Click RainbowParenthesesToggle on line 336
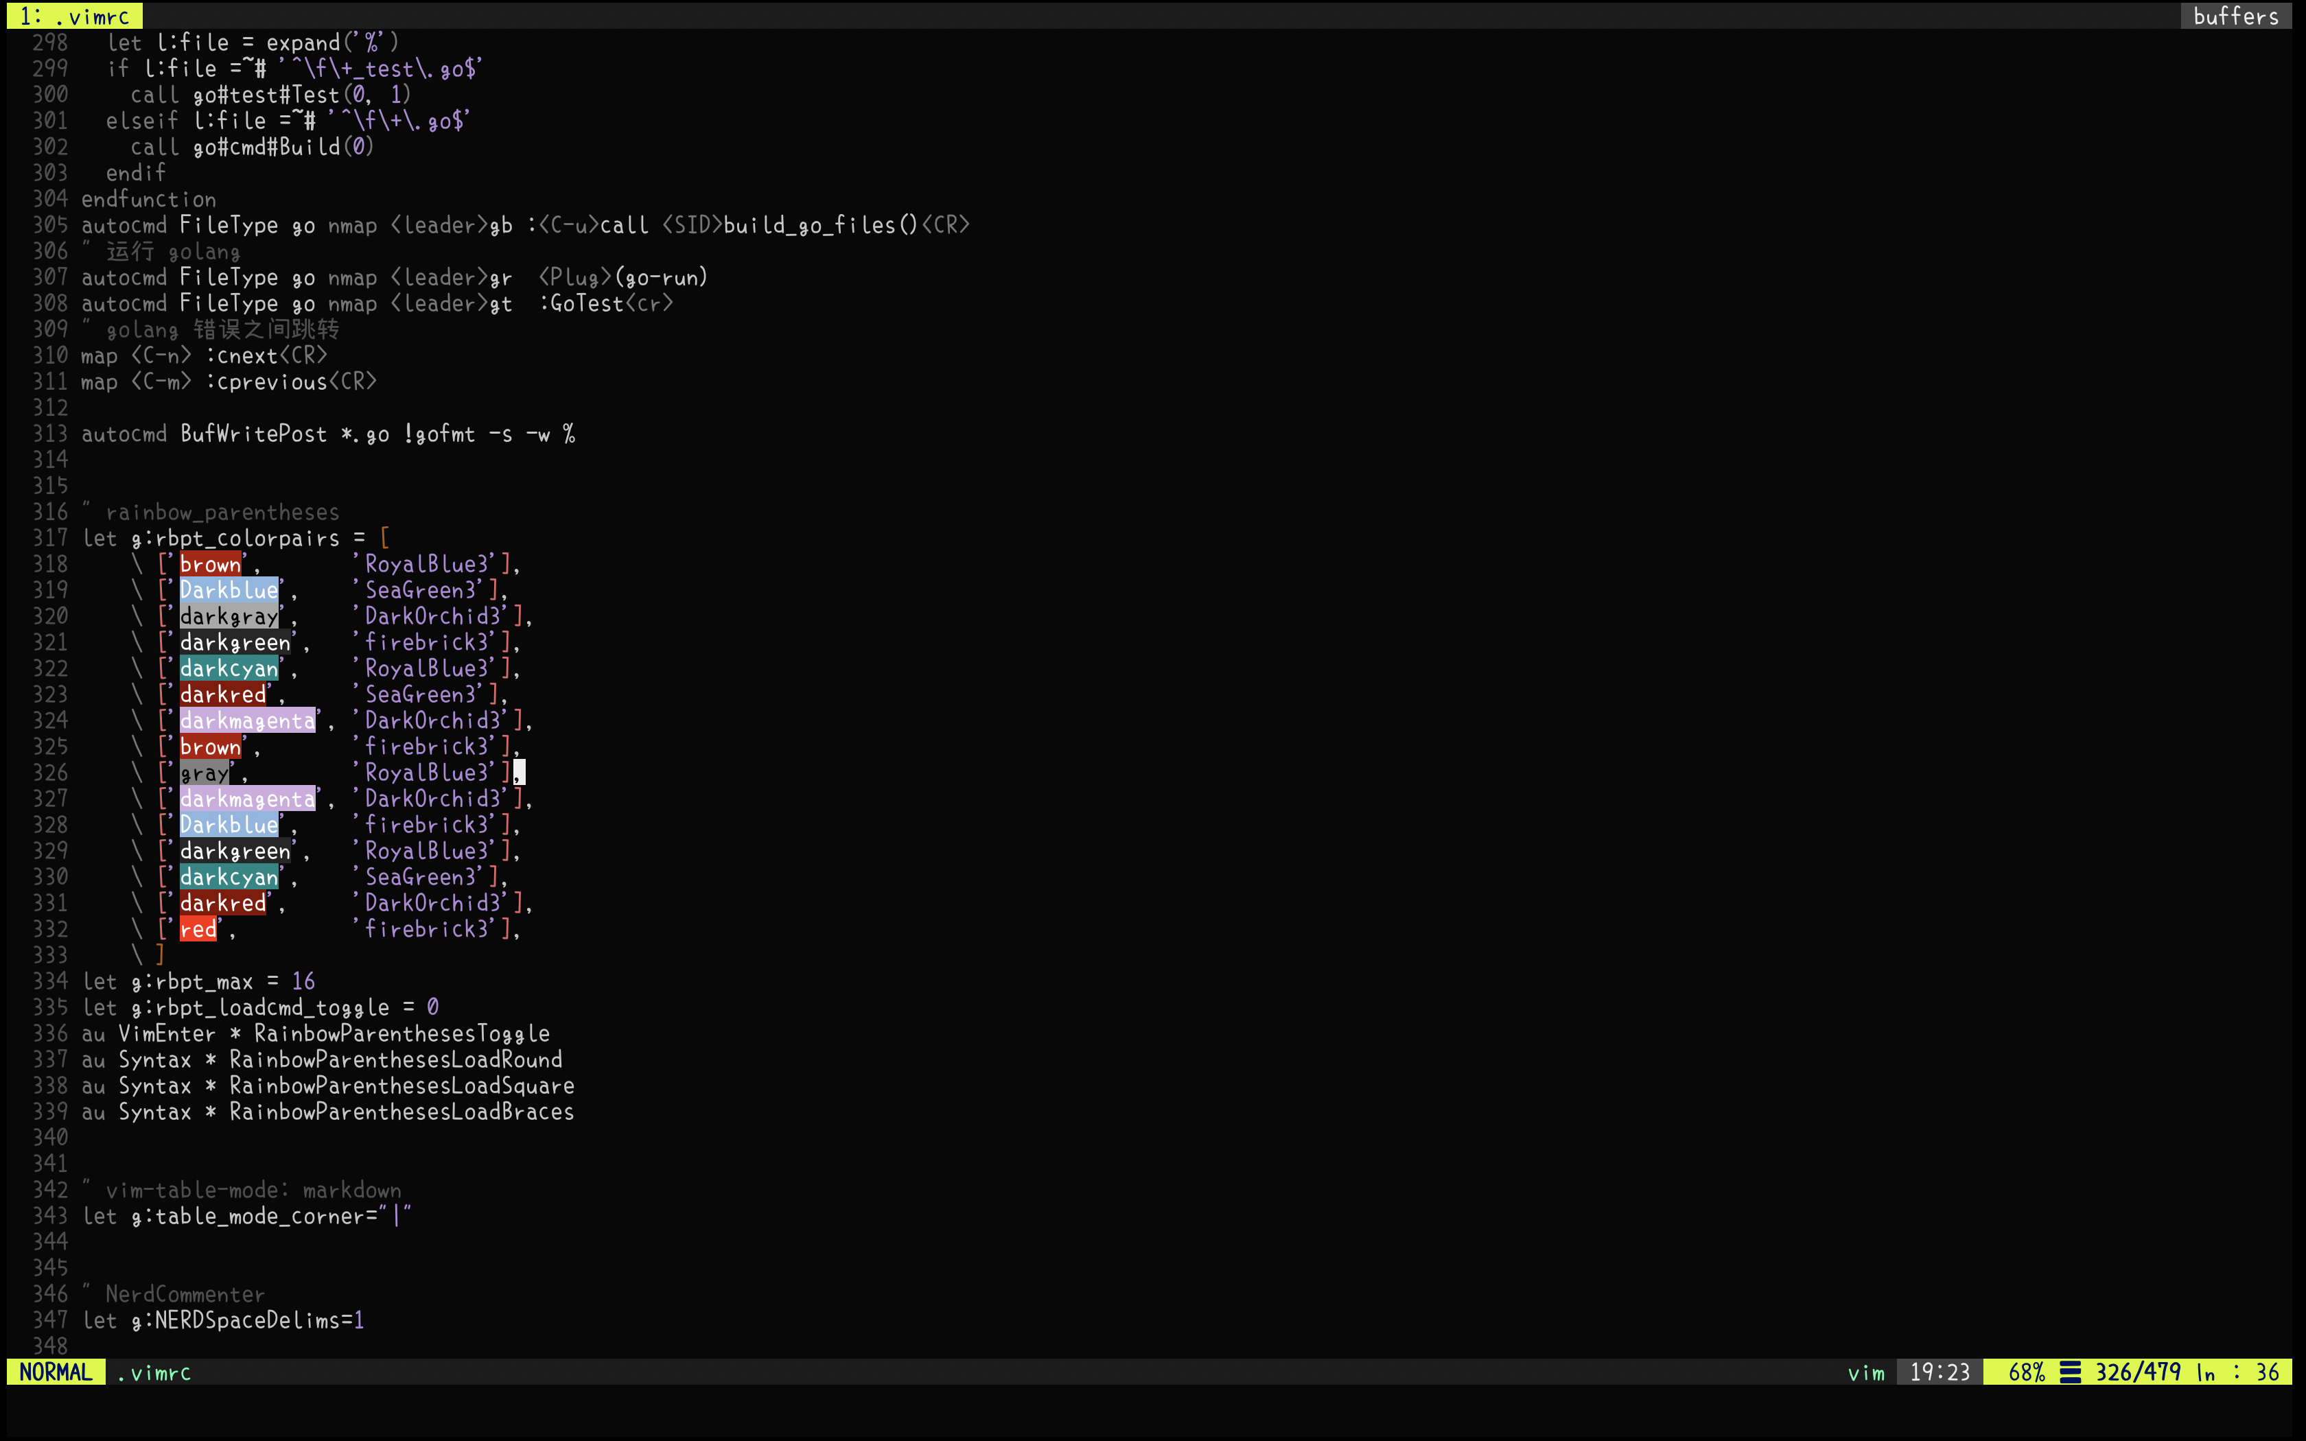The width and height of the screenshot is (2306, 1441). click(401, 1034)
